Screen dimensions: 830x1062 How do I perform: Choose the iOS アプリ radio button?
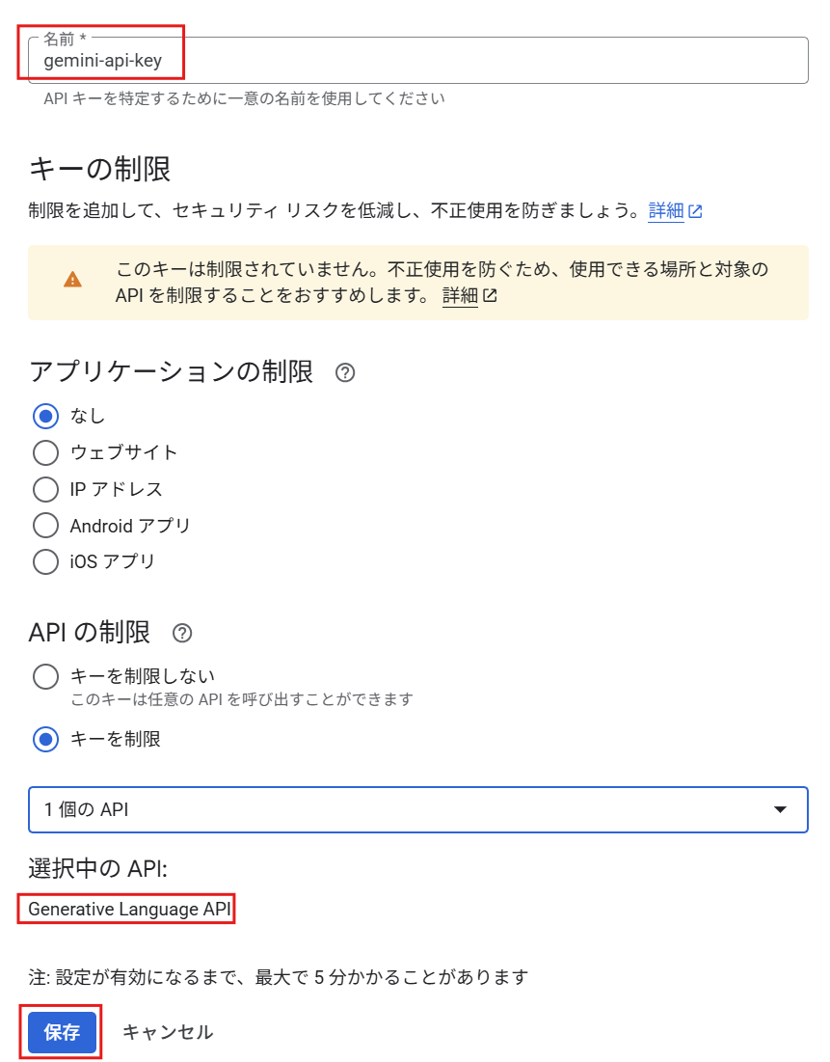(x=45, y=561)
